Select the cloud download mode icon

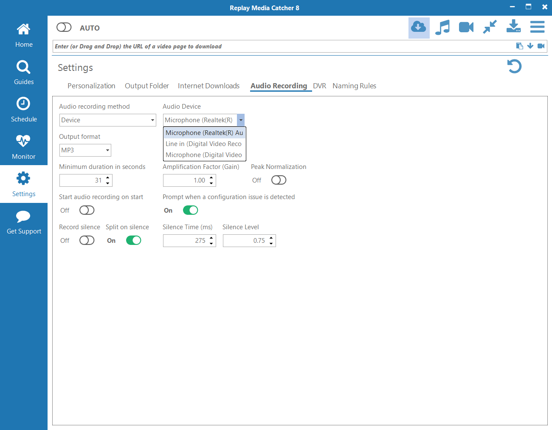(x=419, y=28)
